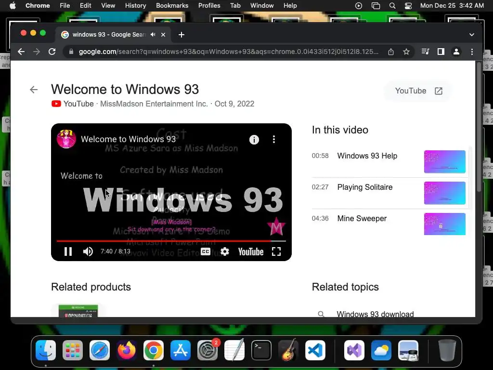
Task: Open the History menu
Action: coord(135,5)
